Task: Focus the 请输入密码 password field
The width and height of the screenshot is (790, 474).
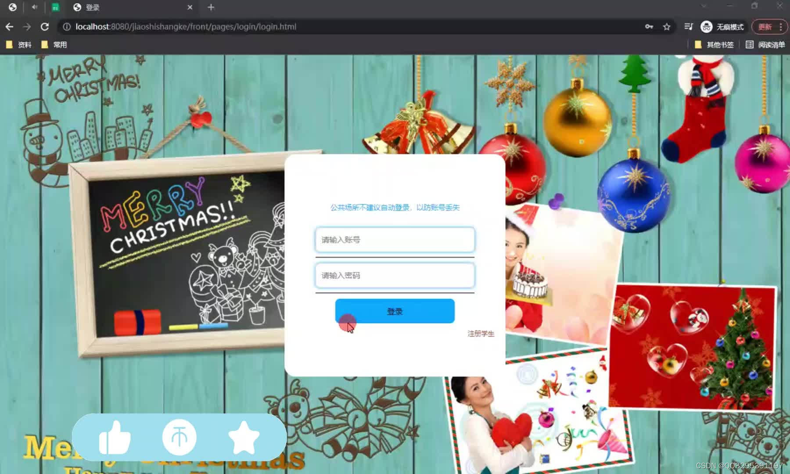Action: 395,275
